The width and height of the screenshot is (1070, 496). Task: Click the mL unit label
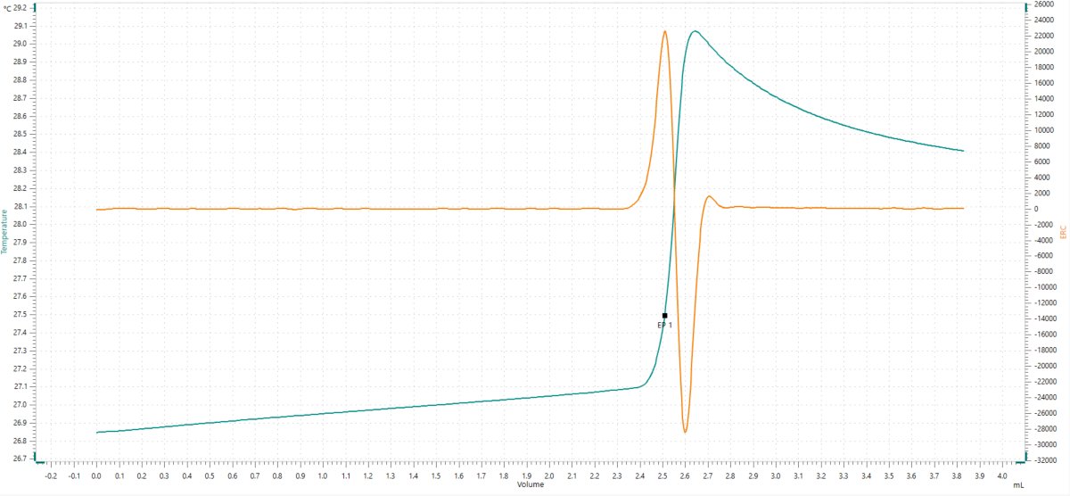[1019, 487]
